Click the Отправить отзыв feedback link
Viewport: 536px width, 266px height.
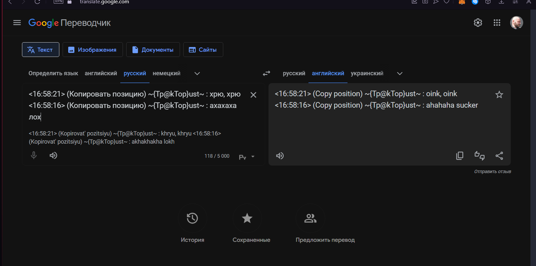click(492, 171)
